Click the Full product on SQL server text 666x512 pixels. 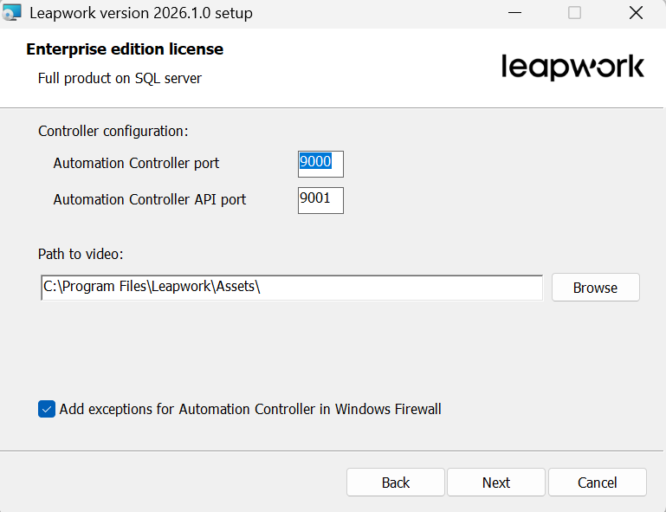(x=120, y=78)
